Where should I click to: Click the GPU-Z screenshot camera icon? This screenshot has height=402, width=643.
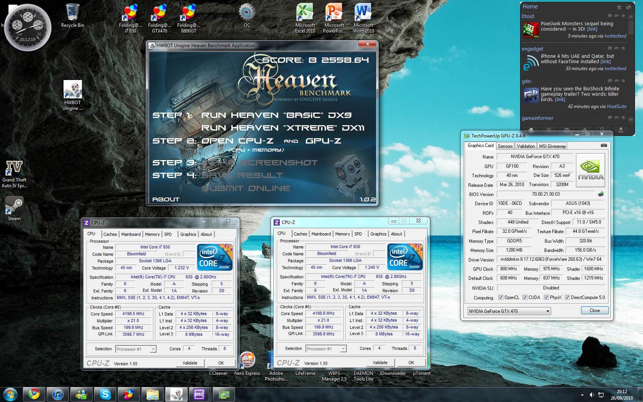coord(604,146)
